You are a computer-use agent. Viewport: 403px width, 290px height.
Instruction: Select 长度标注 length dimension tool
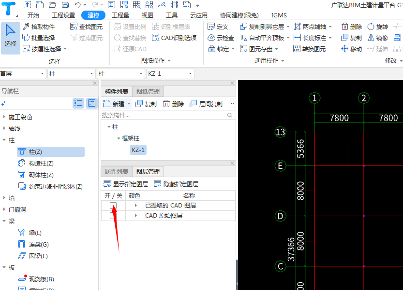[310, 38]
